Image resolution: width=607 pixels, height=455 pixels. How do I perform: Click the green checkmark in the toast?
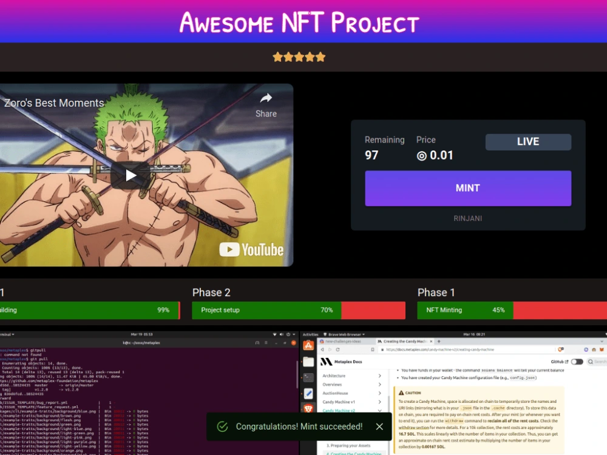click(x=222, y=426)
